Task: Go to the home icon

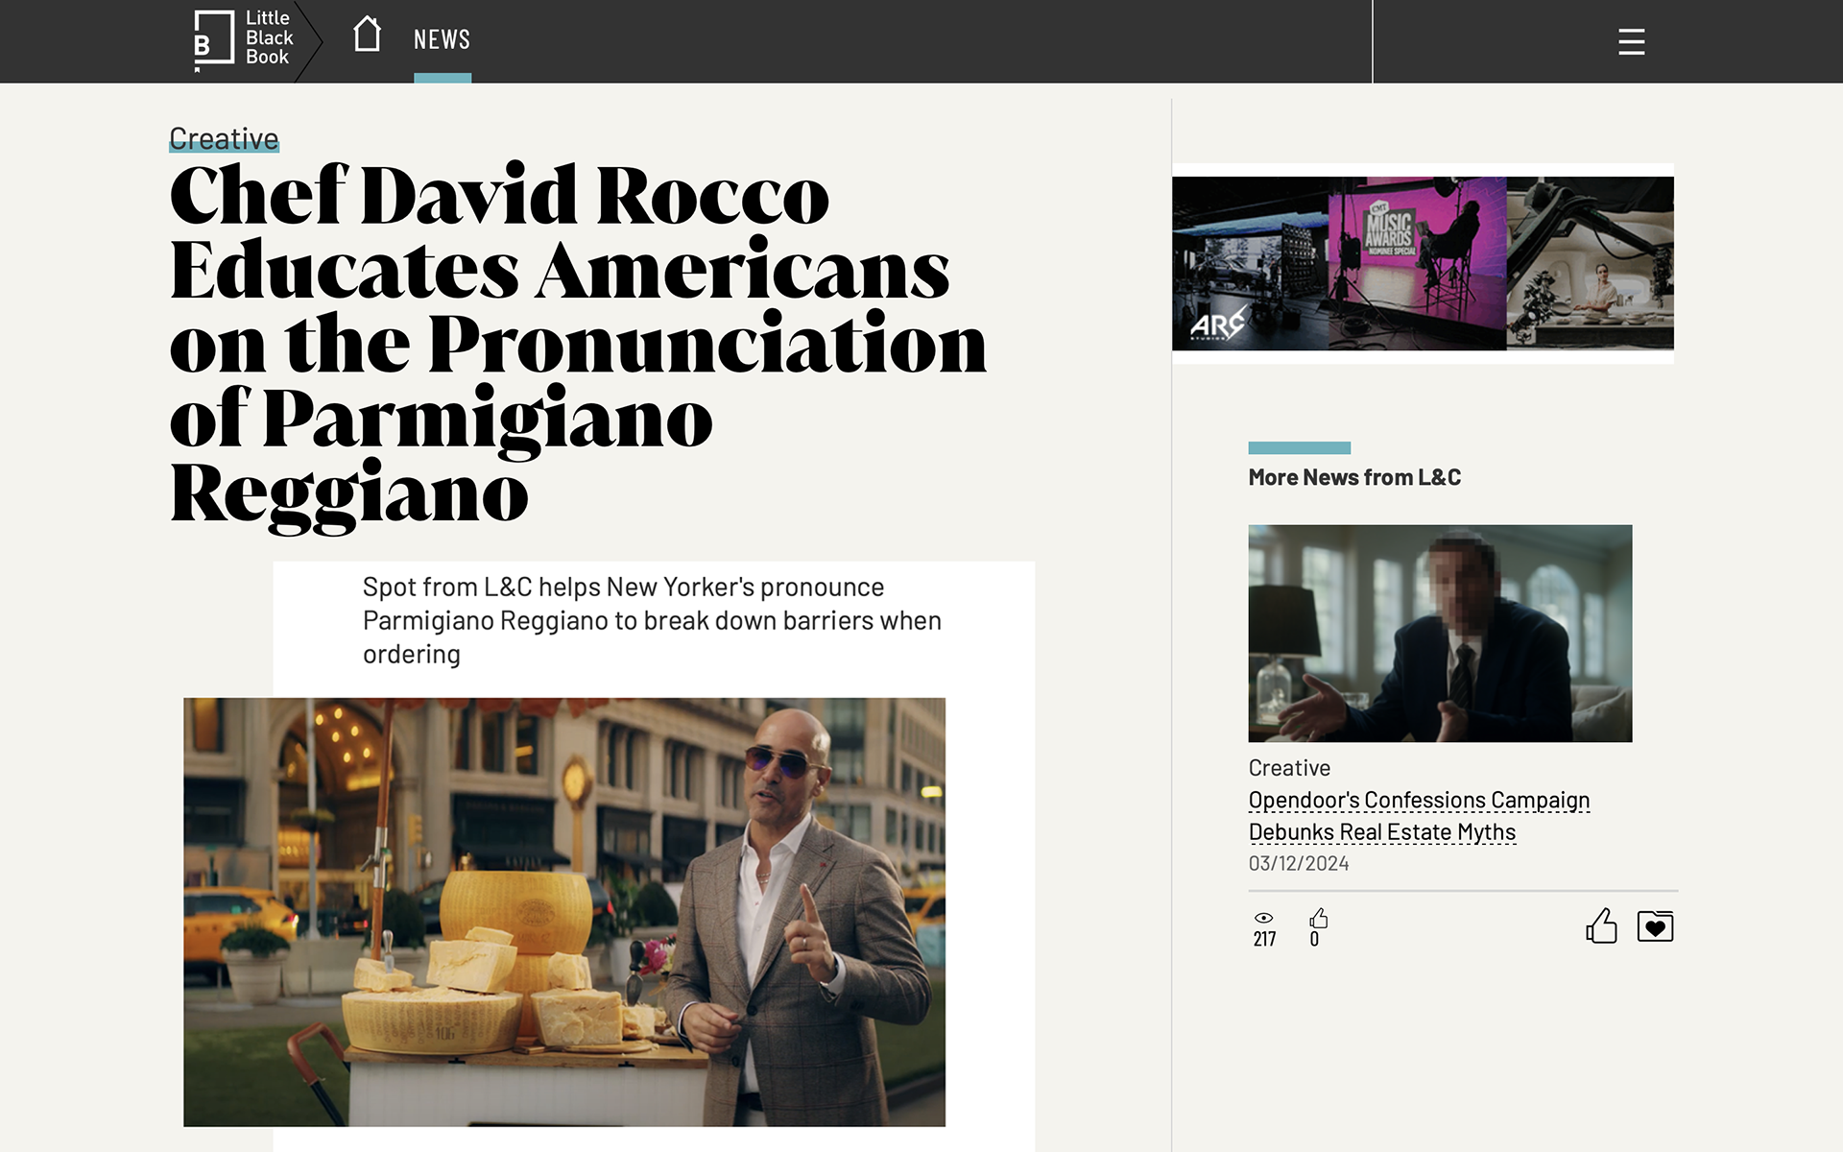Action: [x=367, y=35]
